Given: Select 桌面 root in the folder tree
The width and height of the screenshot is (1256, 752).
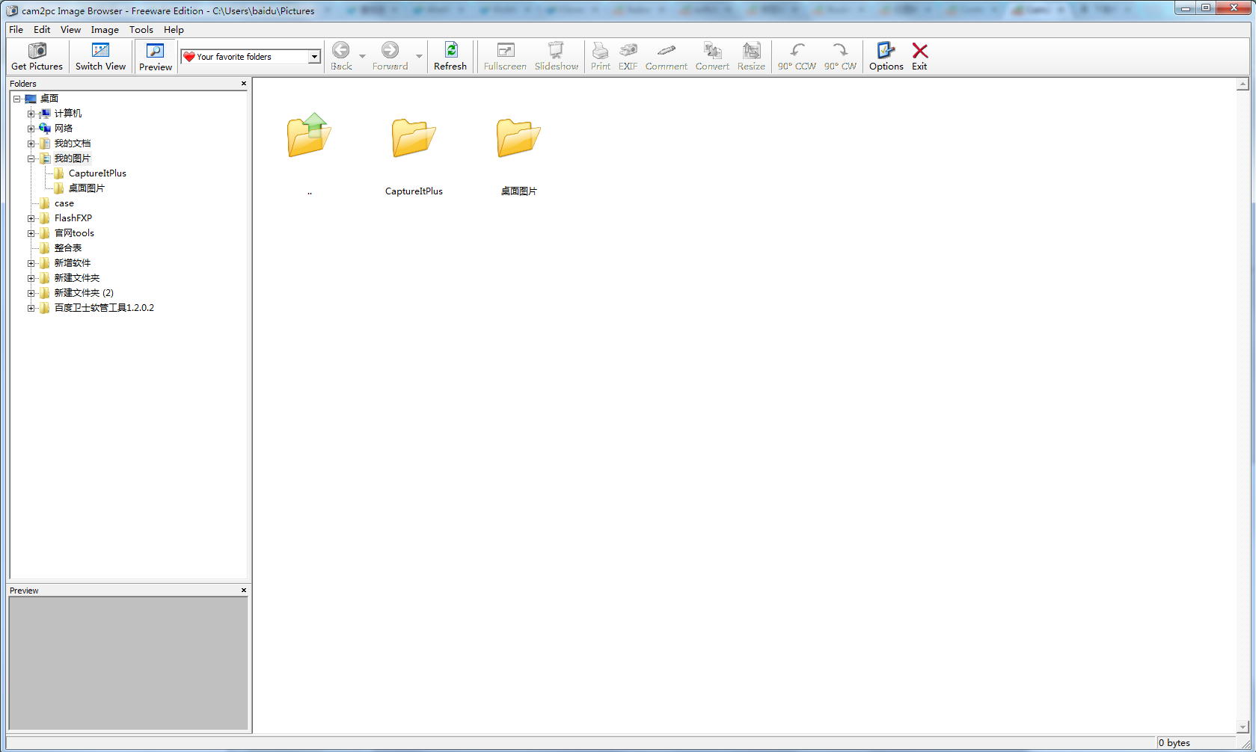Looking at the screenshot, I should click(49, 99).
